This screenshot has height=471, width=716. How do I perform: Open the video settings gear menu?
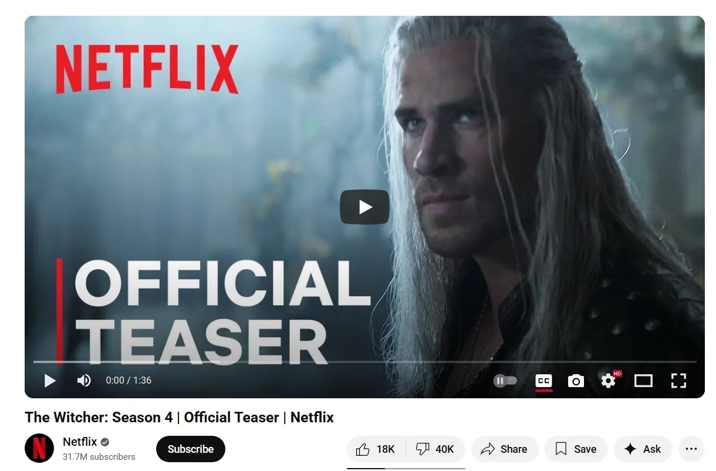(609, 381)
